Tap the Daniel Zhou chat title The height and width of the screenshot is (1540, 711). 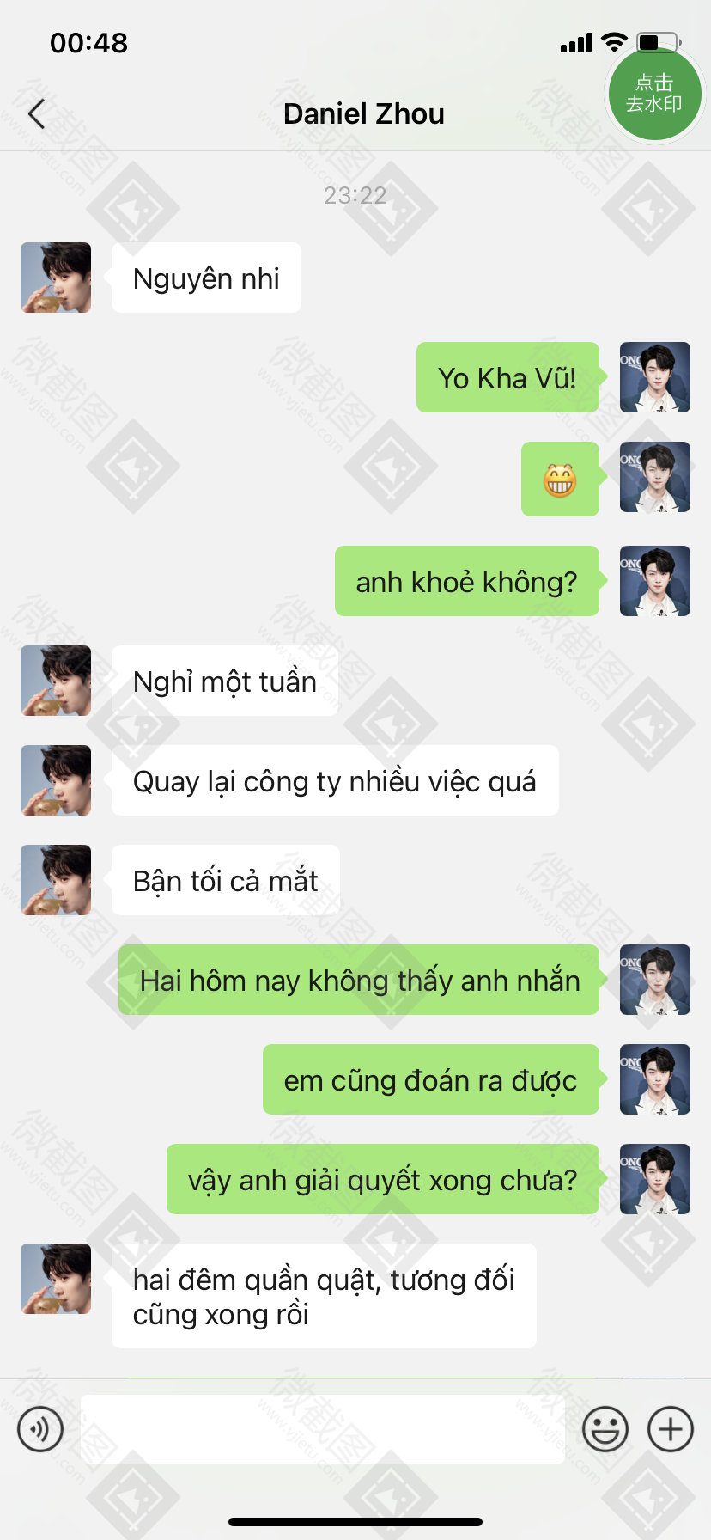click(x=364, y=113)
